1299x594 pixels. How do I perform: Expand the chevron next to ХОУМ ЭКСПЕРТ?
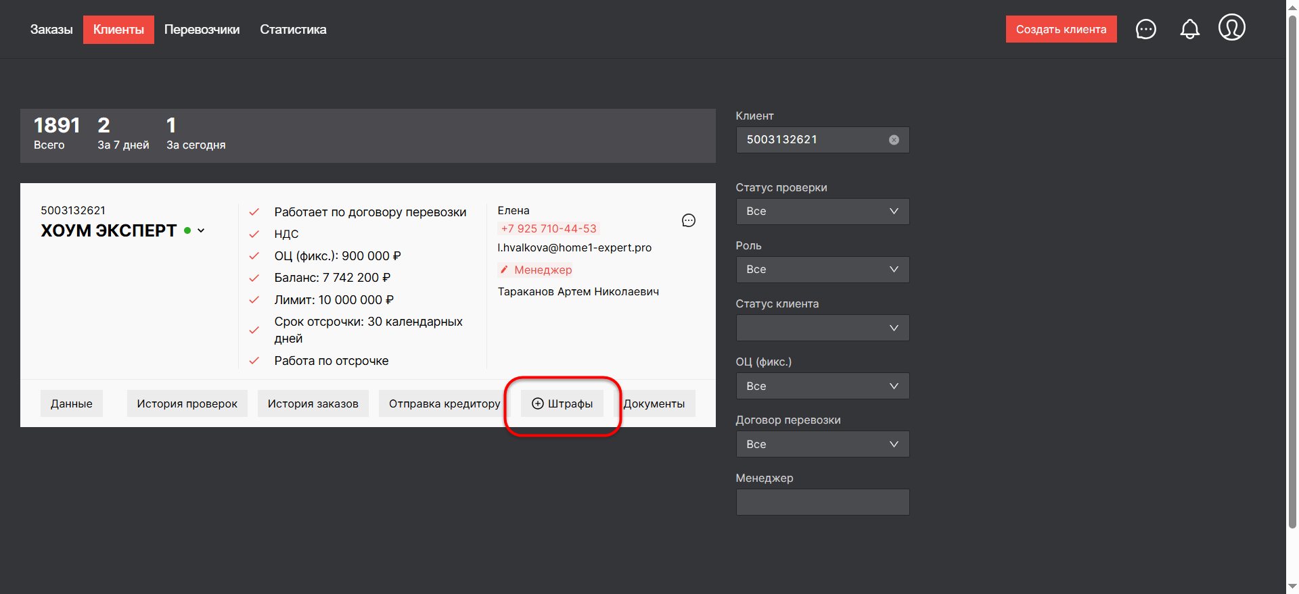(201, 230)
